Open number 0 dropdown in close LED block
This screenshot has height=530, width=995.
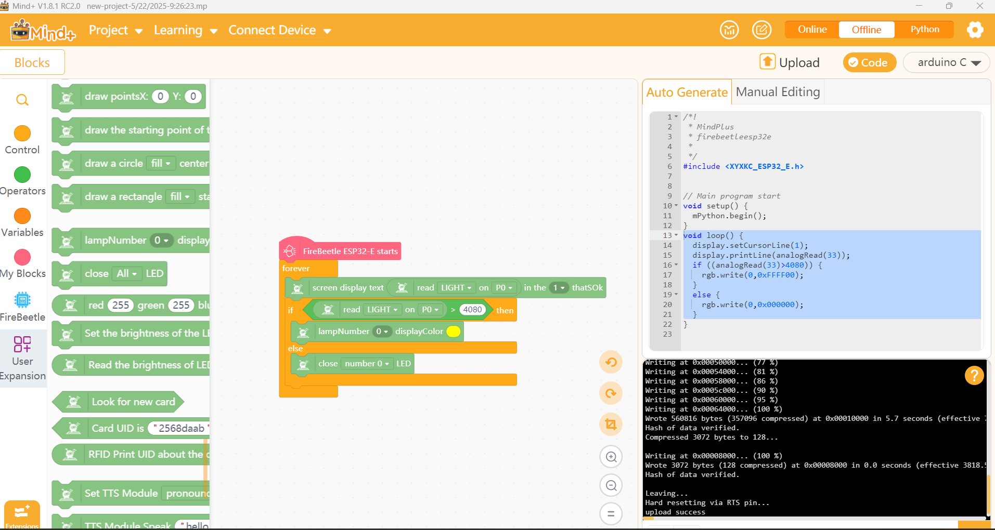(367, 364)
